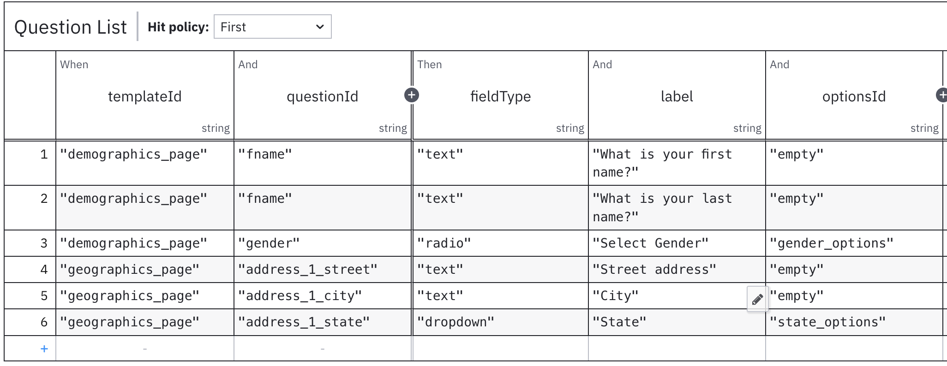This screenshot has height=366, width=947.
Task: Edit row 4 optionsId "empty" cell
Action: pos(854,269)
